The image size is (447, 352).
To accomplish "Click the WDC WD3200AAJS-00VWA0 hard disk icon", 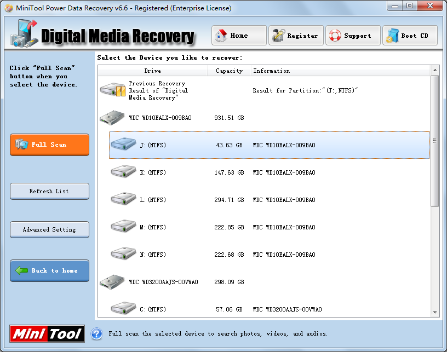I will [112, 282].
